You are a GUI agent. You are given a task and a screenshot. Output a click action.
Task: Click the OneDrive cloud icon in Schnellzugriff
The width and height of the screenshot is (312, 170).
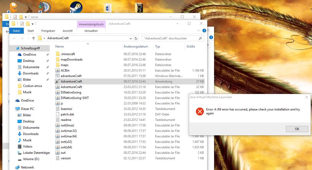coord(19,55)
